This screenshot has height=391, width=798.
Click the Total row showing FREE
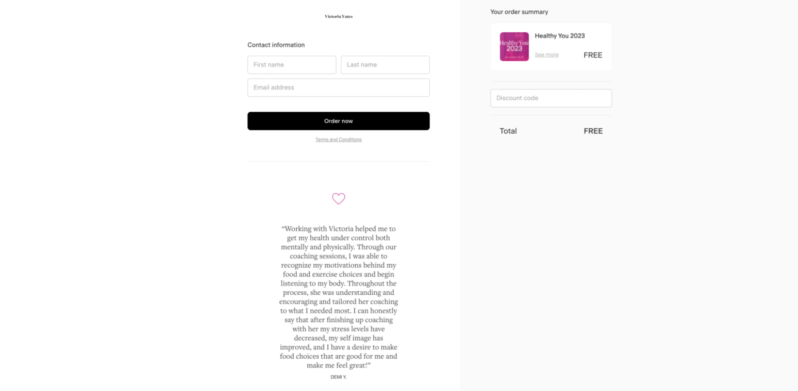[551, 131]
